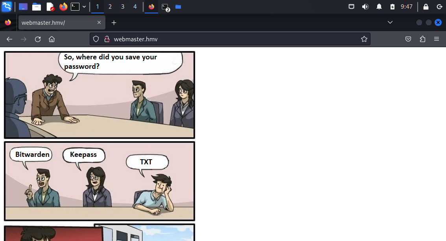Open tracking protection shield info

pyautogui.click(x=96, y=39)
